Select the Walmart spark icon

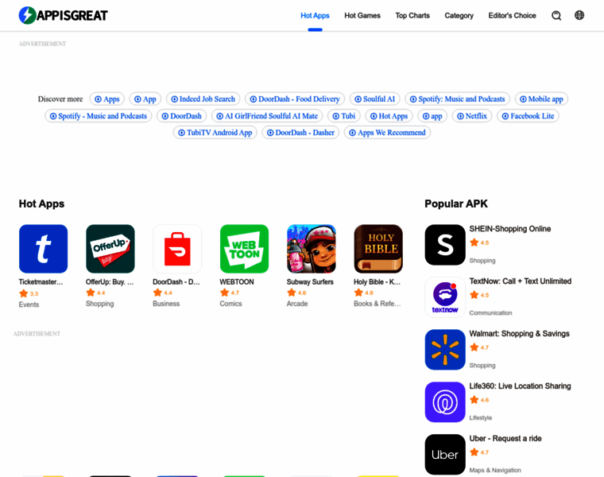[x=445, y=350]
